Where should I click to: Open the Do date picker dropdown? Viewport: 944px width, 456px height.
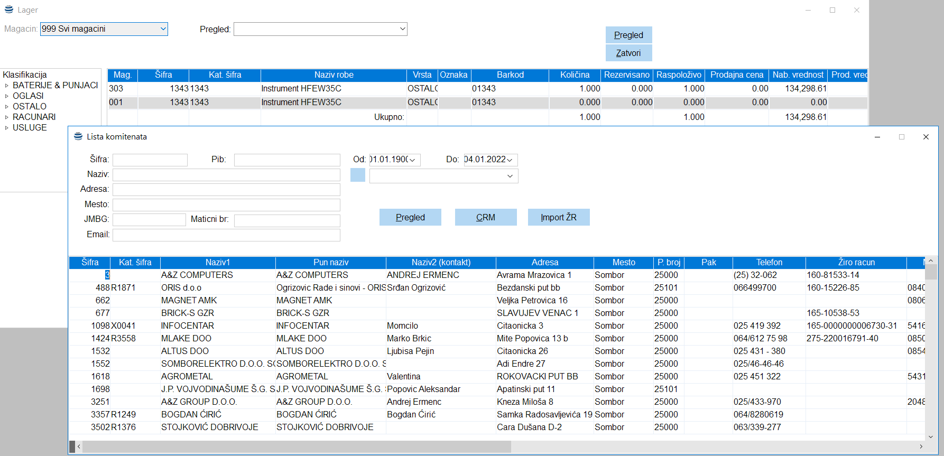(x=510, y=160)
